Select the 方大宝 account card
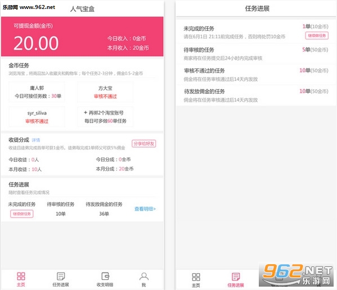 tap(105, 92)
